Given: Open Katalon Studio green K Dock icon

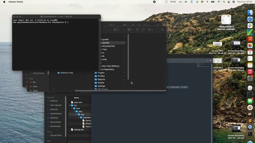Looking at the screenshot, I should click(250, 32).
